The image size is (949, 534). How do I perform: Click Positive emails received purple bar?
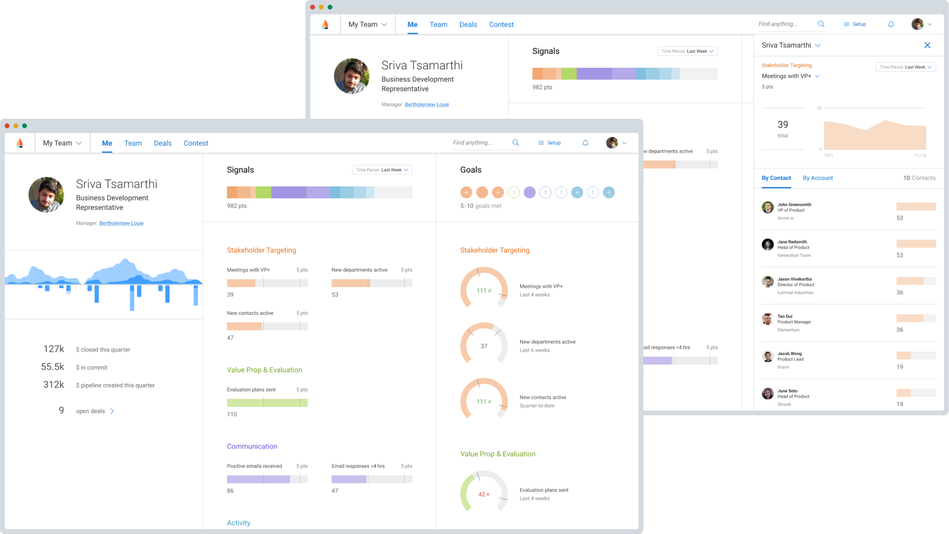tap(267, 479)
